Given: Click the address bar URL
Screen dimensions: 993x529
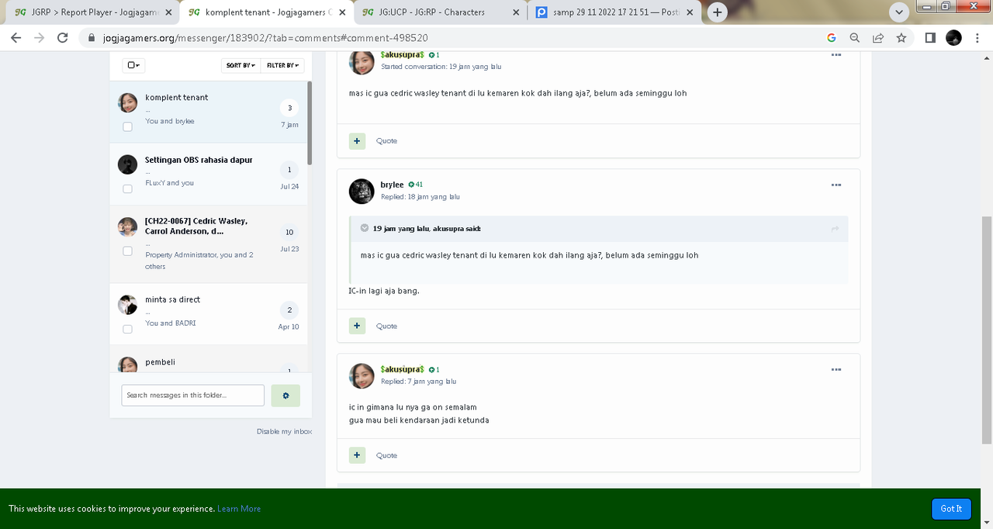Looking at the screenshot, I should pyautogui.click(x=265, y=38).
